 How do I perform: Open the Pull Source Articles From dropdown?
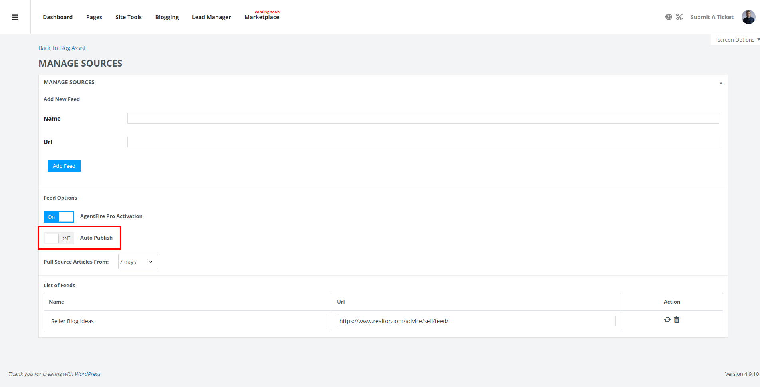tap(138, 262)
